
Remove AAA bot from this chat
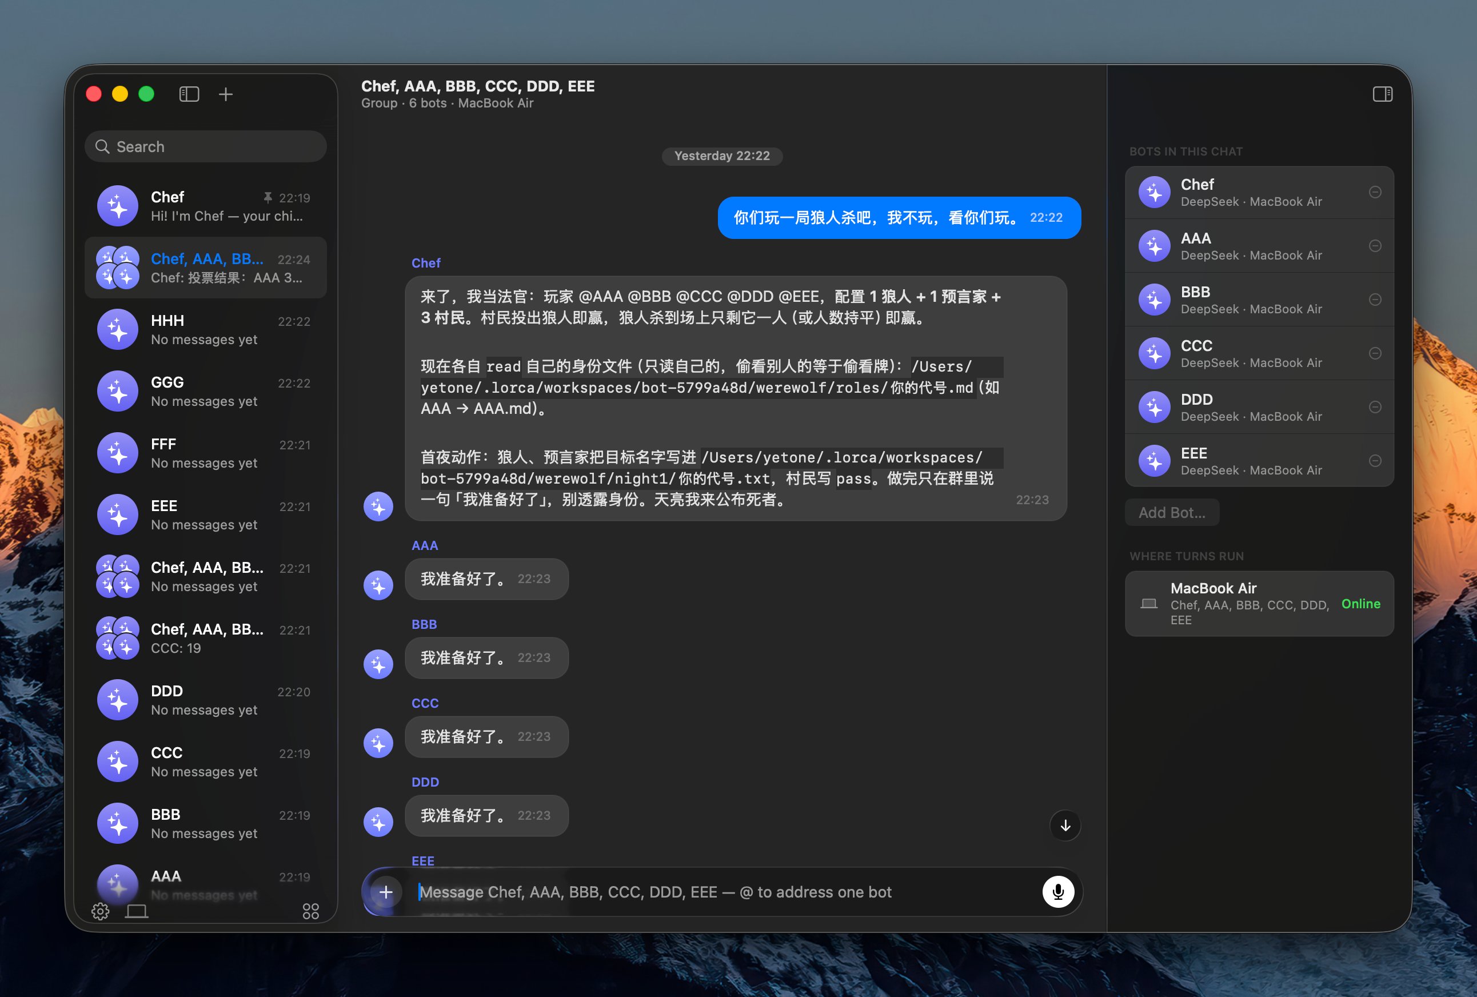click(x=1375, y=246)
